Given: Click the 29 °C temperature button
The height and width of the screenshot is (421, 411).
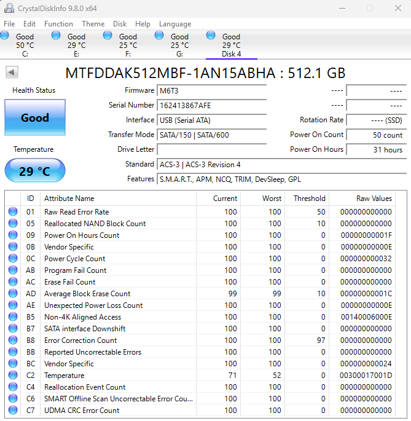Looking at the screenshot, I should (x=35, y=171).
